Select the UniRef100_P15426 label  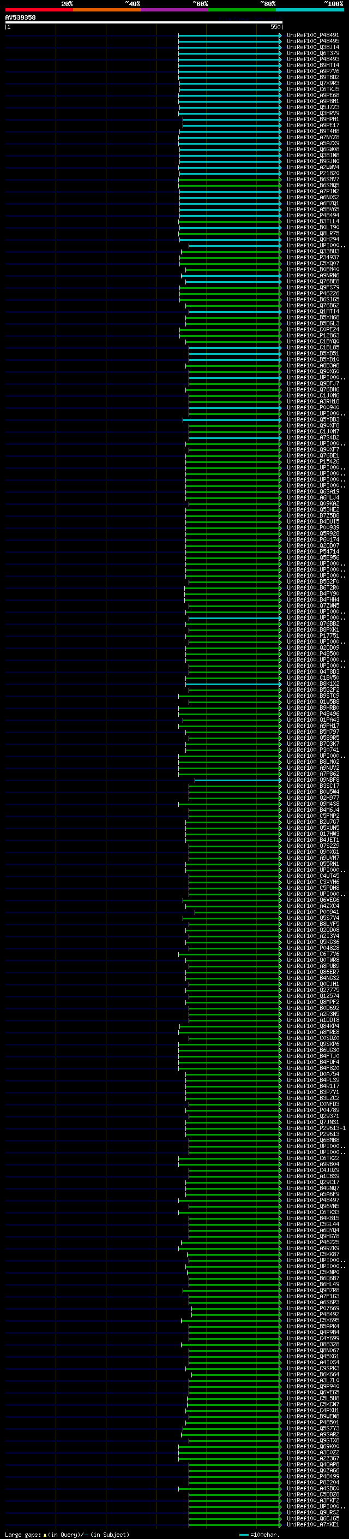click(x=312, y=462)
